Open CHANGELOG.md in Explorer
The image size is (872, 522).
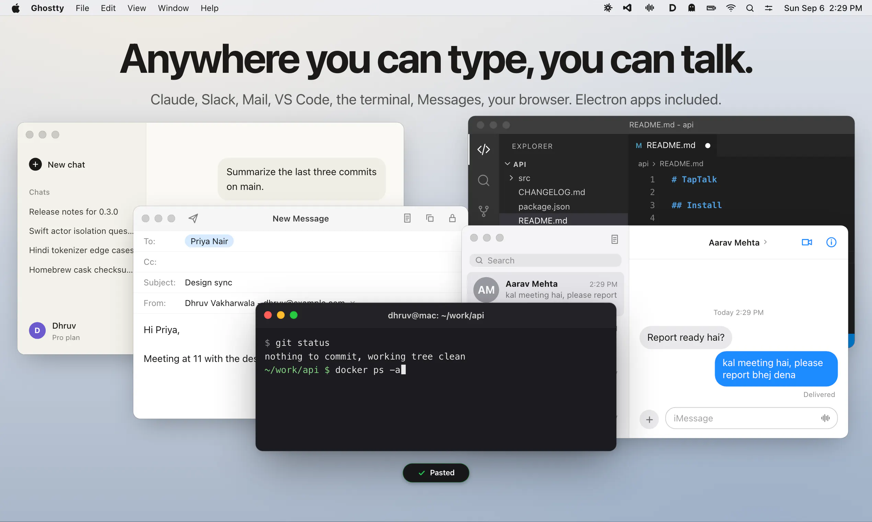551,192
